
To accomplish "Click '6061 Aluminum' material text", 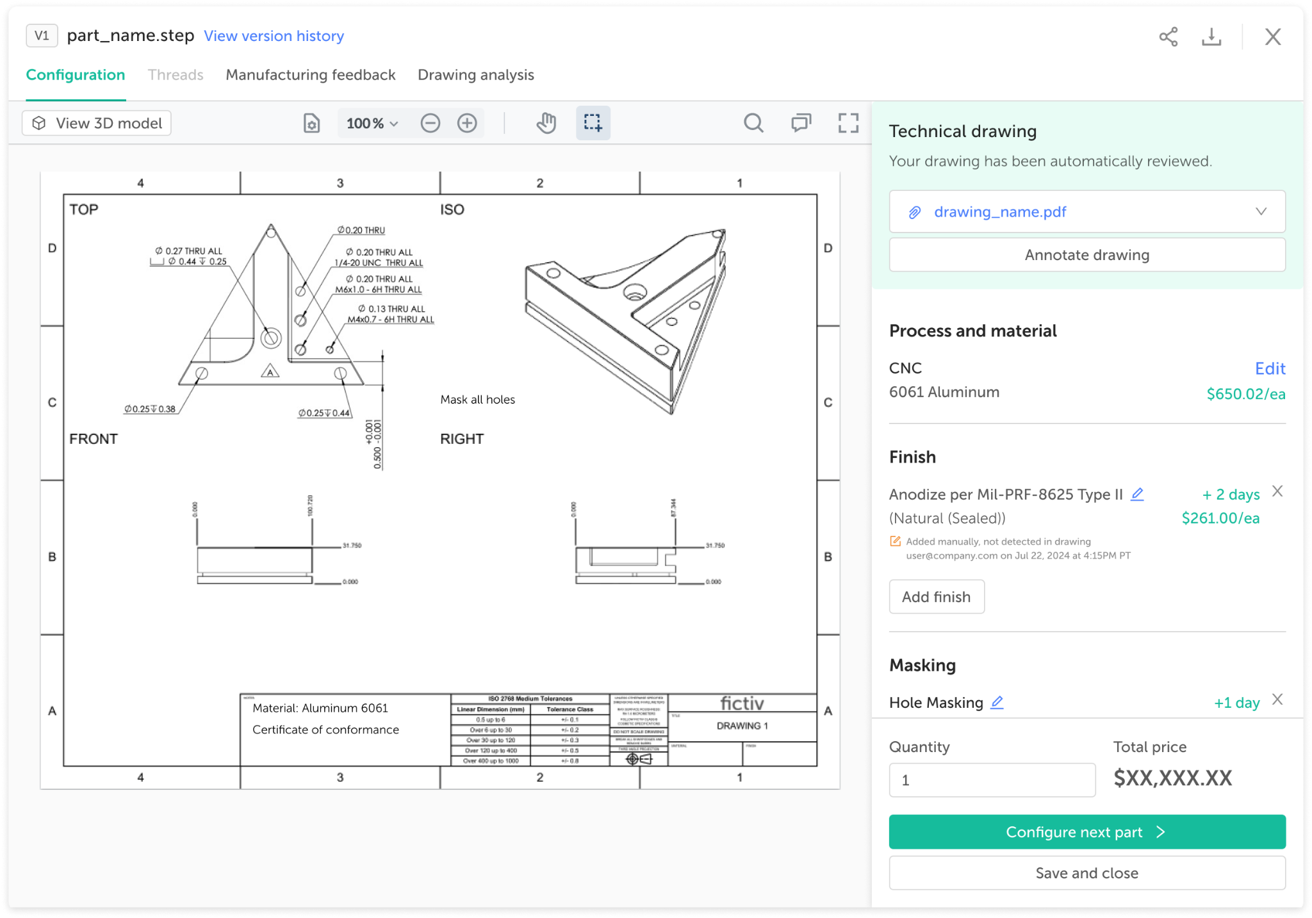I will tap(944, 392).
